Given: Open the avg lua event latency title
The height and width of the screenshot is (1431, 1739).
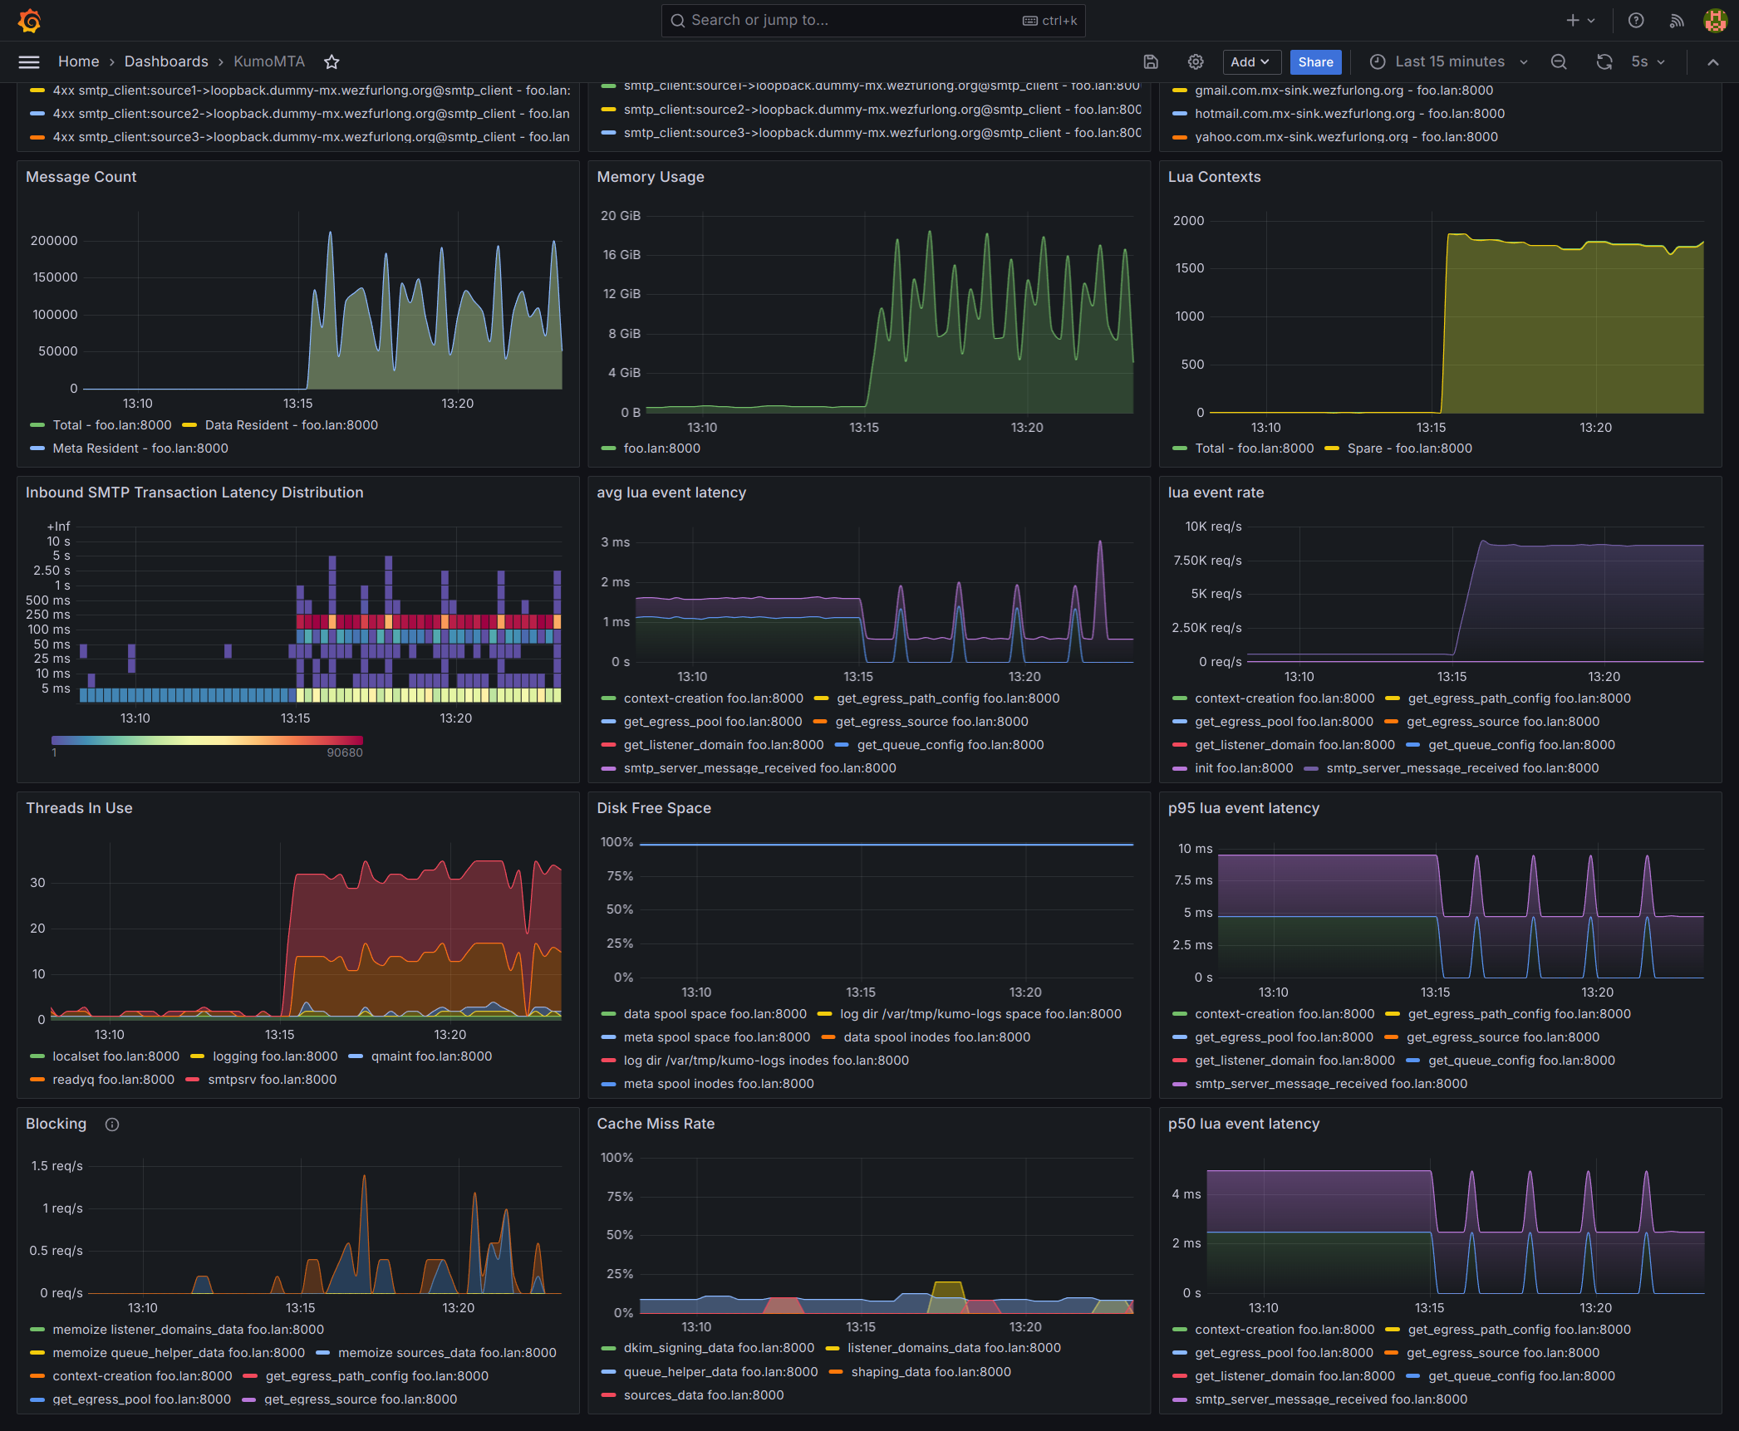Looking at the screenshot, I should [671, 493].
